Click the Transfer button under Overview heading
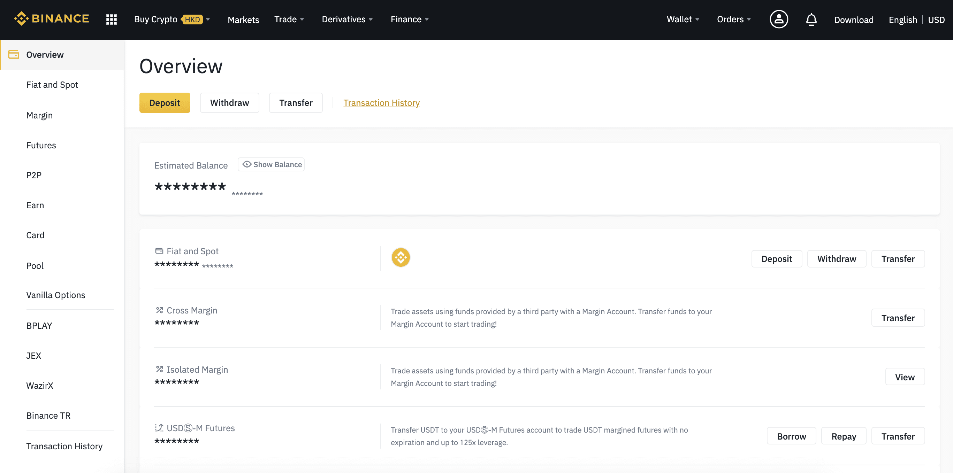Viewport: 953px width, 473px height. point(296,103)
